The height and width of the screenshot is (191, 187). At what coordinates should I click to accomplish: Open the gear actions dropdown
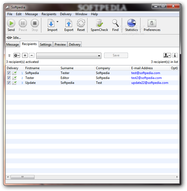17,55
